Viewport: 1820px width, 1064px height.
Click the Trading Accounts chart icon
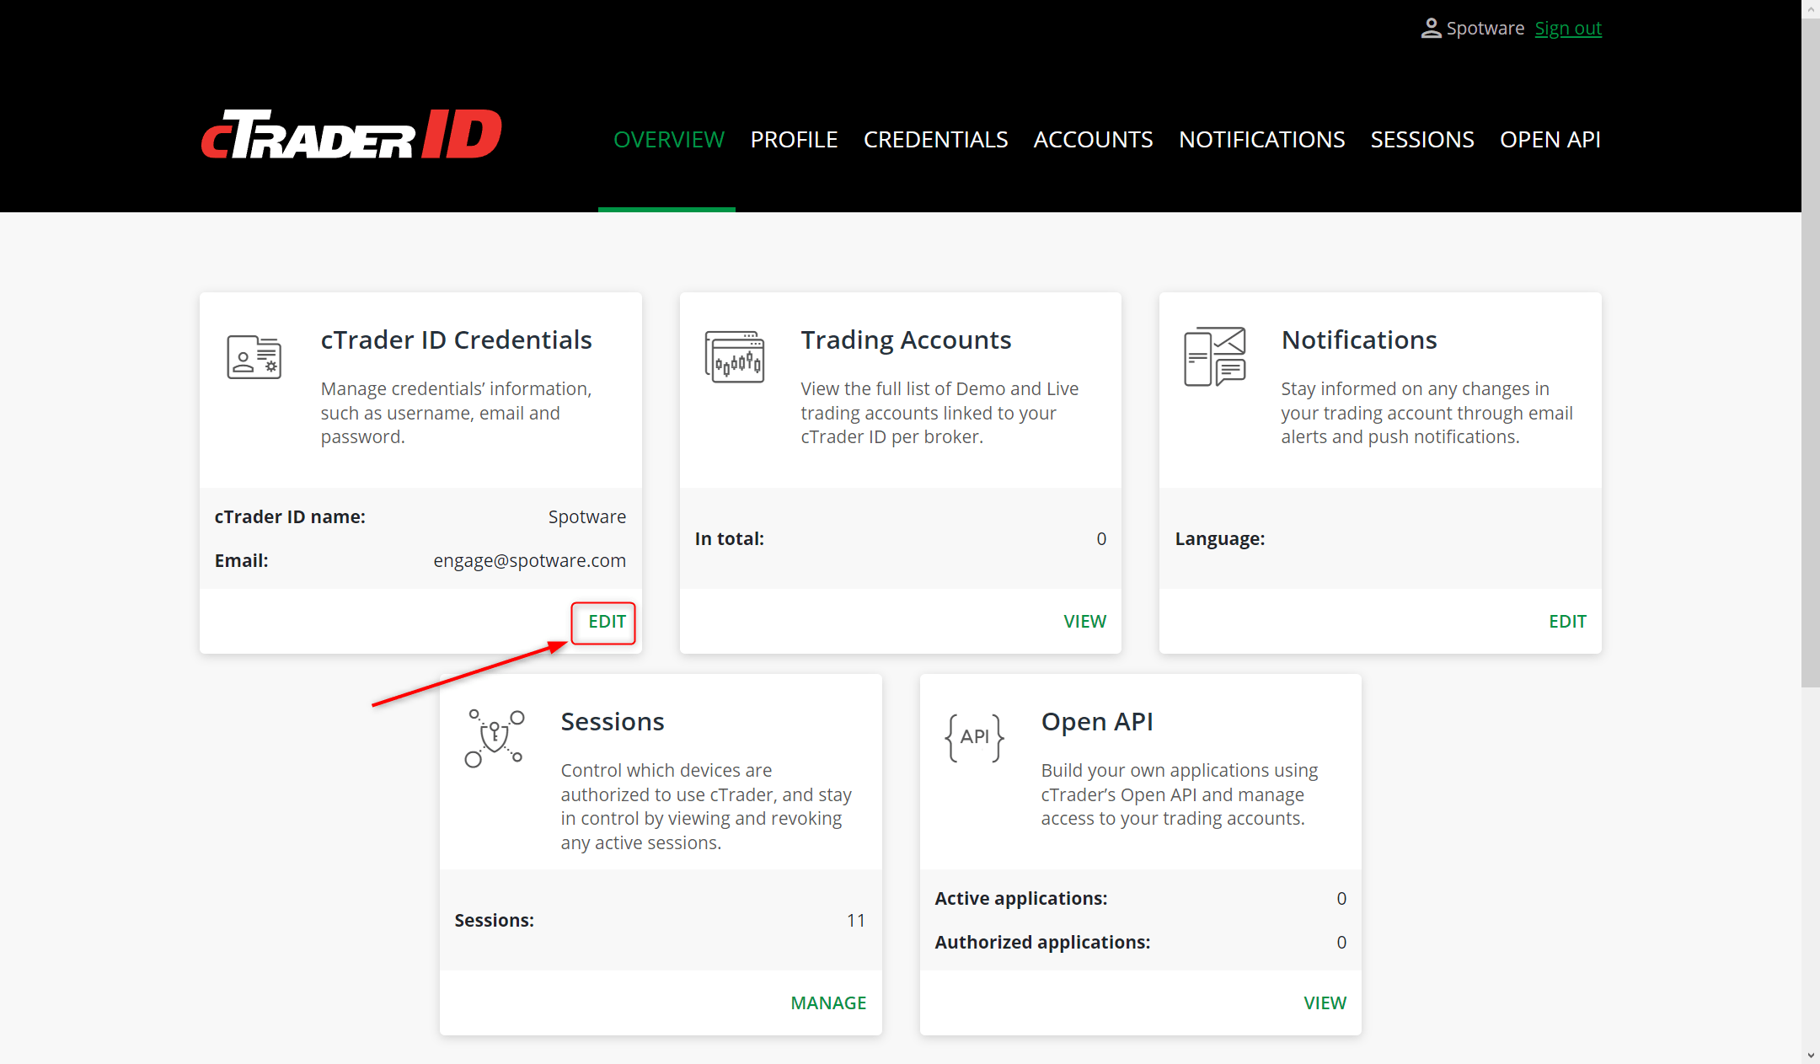pos(735,356)
